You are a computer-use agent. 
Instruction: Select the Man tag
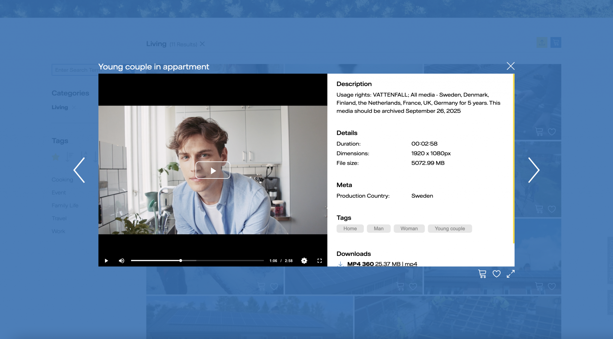(x=378, y=229)
